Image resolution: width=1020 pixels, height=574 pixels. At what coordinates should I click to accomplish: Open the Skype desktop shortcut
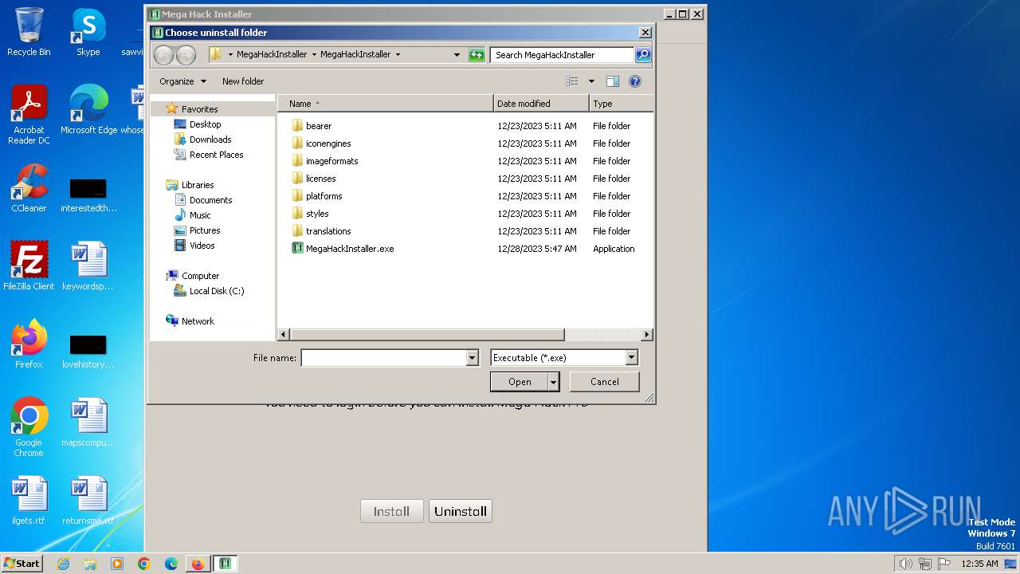[88, 32]
